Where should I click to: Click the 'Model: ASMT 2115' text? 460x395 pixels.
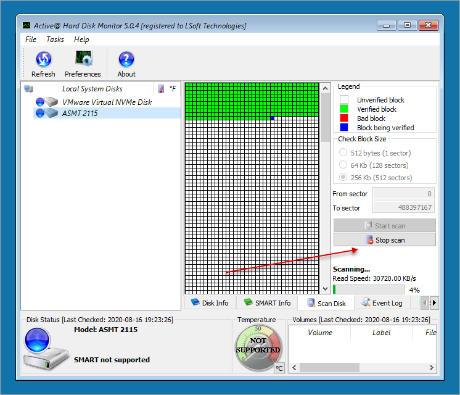(x=105, y=330)
